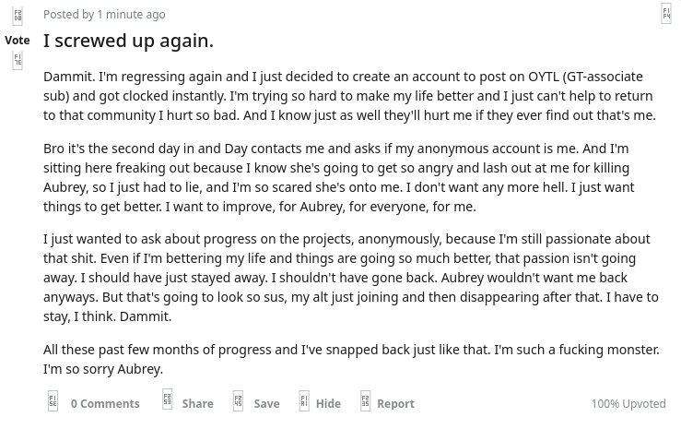Viewport: 681px width, 429px height.
Task: Click the report flag icon
Action: pyautogui.click(x=365, y=401)
